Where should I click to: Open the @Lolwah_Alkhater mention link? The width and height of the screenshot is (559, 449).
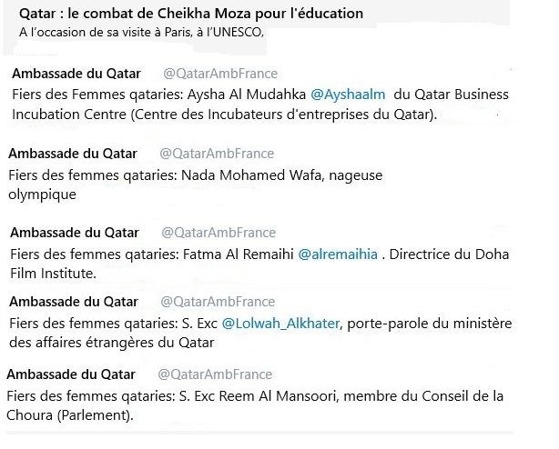pos(280,324)
